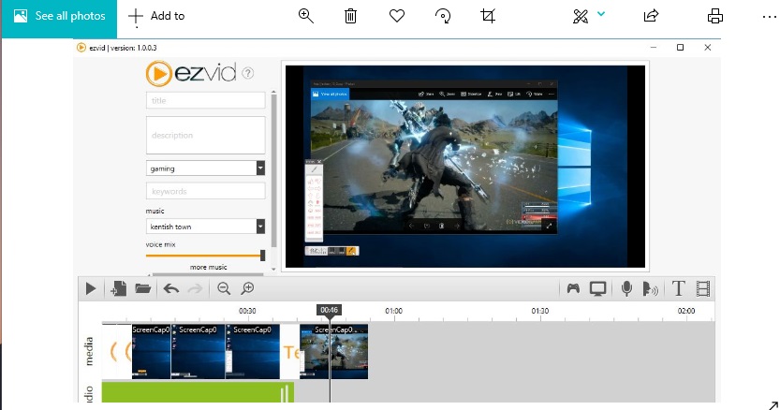The height and width of the screenshot is (410, 780).
Task: Print the photo using printer icon
Action: coord(714,16)
